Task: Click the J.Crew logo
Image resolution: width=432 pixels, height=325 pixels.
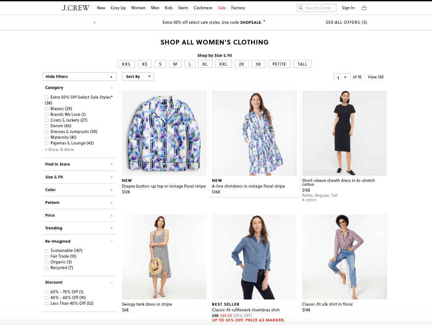Action: point(75,8)
